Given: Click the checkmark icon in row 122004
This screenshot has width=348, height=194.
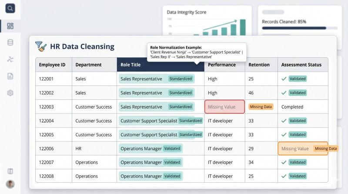Looking at the screenshot, I should [x=284, y=121].
